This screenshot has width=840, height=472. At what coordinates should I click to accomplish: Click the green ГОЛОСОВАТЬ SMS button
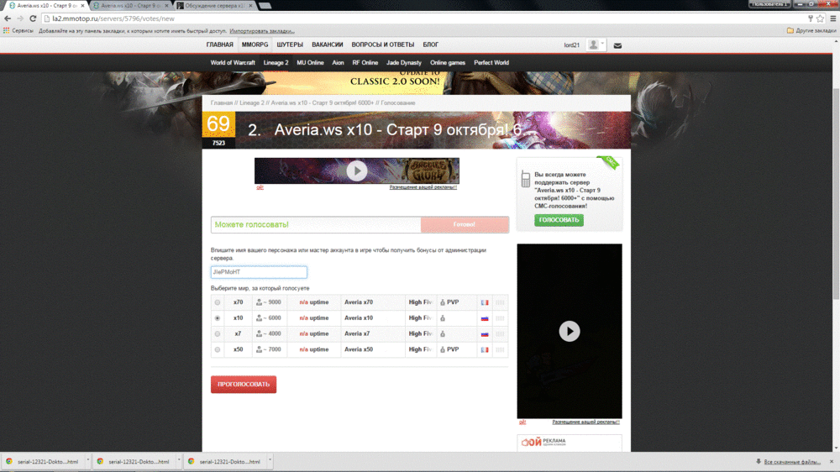559,220
